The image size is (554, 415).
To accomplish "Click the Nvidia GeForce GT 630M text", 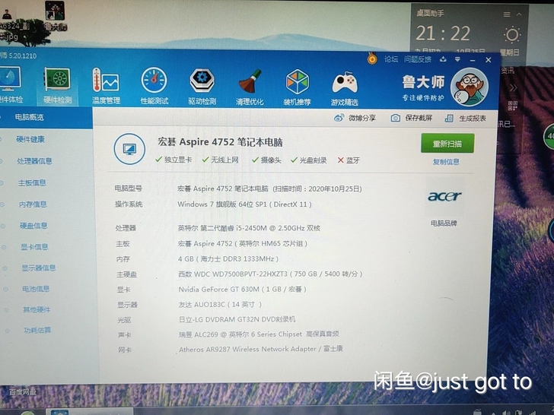I will pyautogui.click(x=242, y=290).
